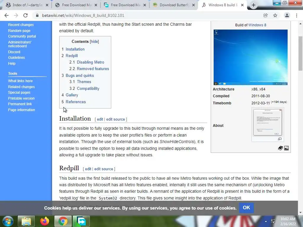
Task: Jump to Compatibility section
Action: coord(88,88)
